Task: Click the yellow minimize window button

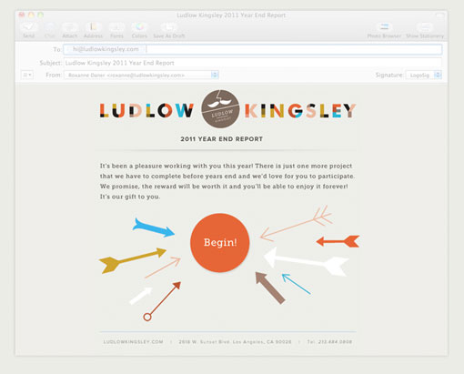Action: coord(31,15)
